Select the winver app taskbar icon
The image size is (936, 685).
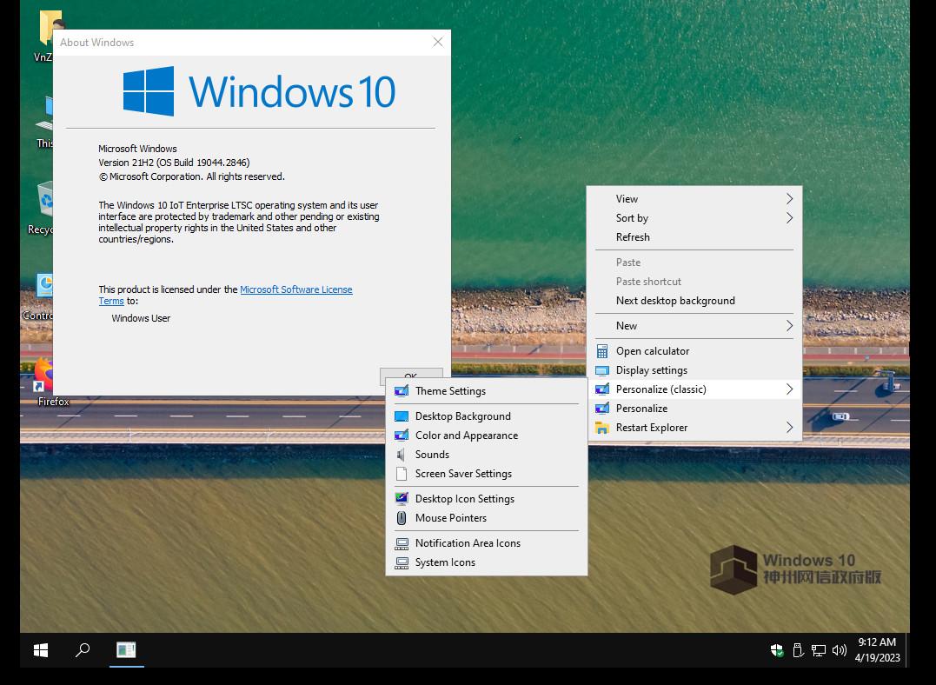[126, 650]
